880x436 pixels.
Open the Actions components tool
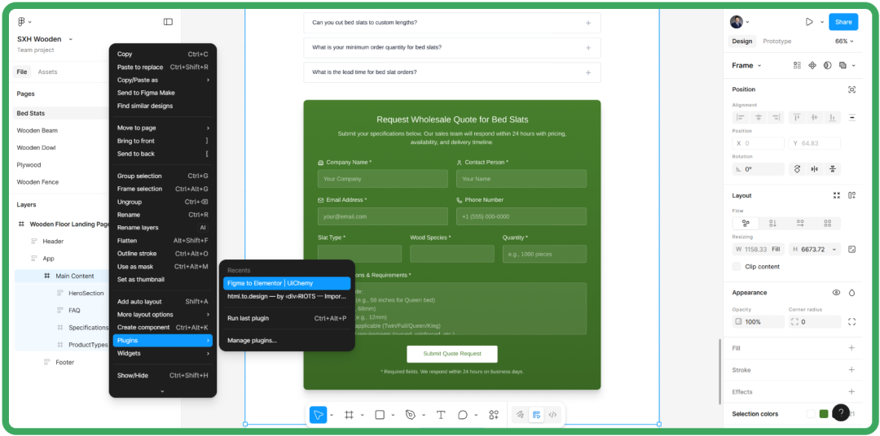click(x=494, y=415)
